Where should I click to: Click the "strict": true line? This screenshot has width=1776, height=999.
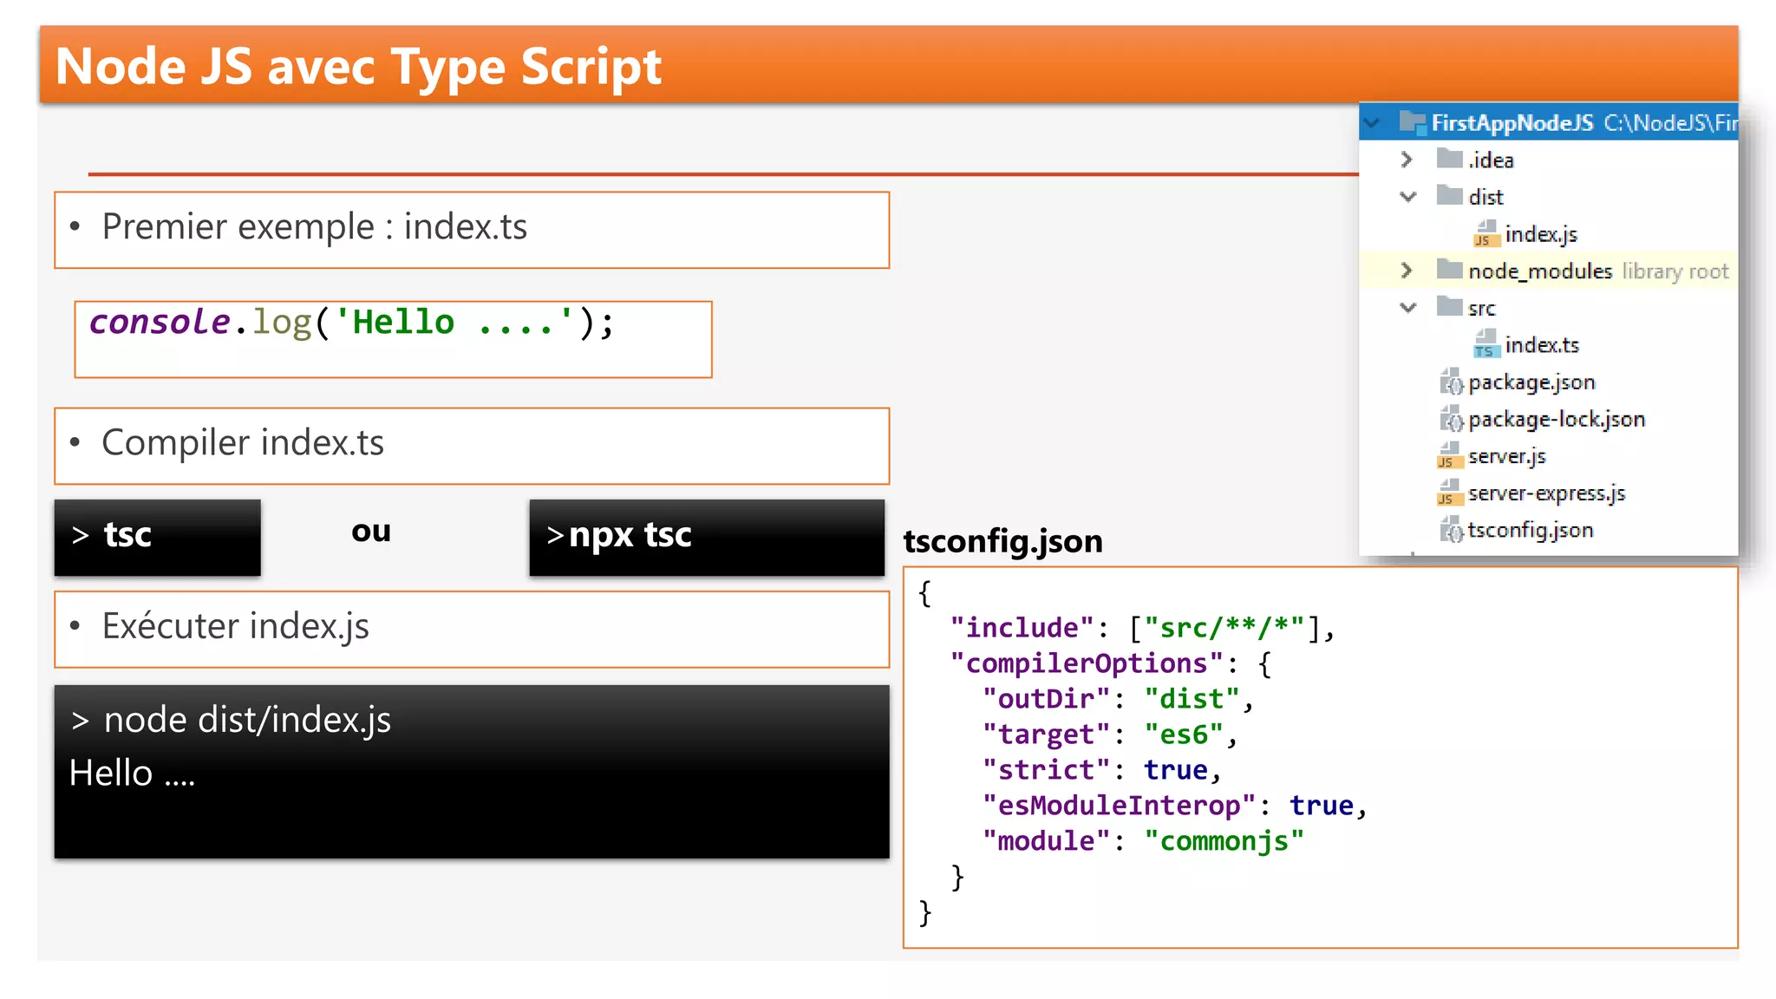tap(1101, 770)
